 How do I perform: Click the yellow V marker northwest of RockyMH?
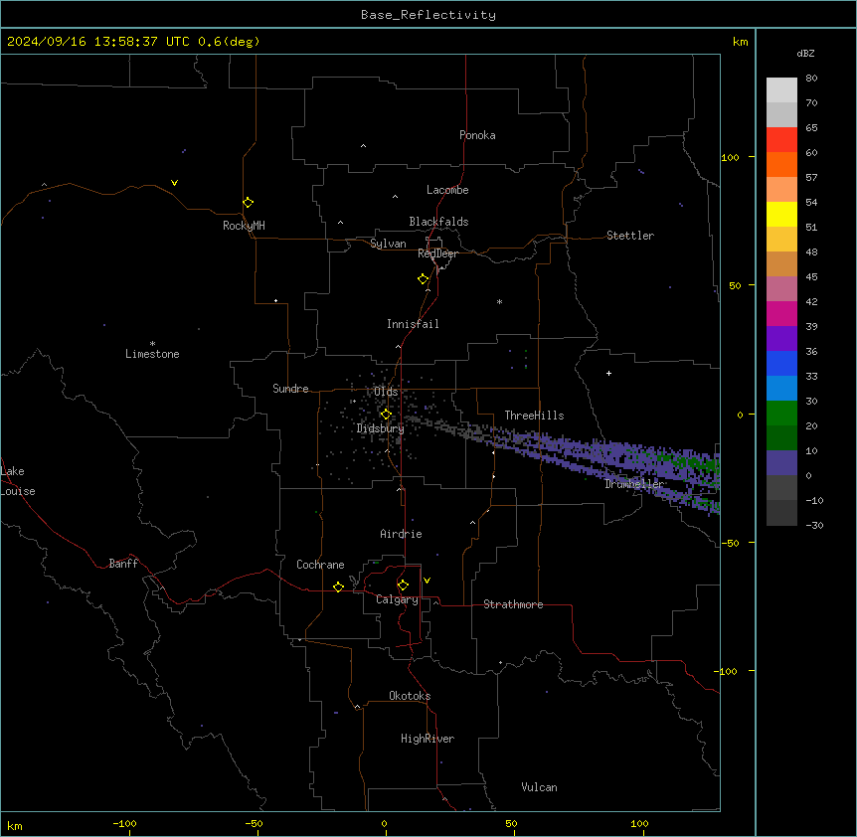174,183
